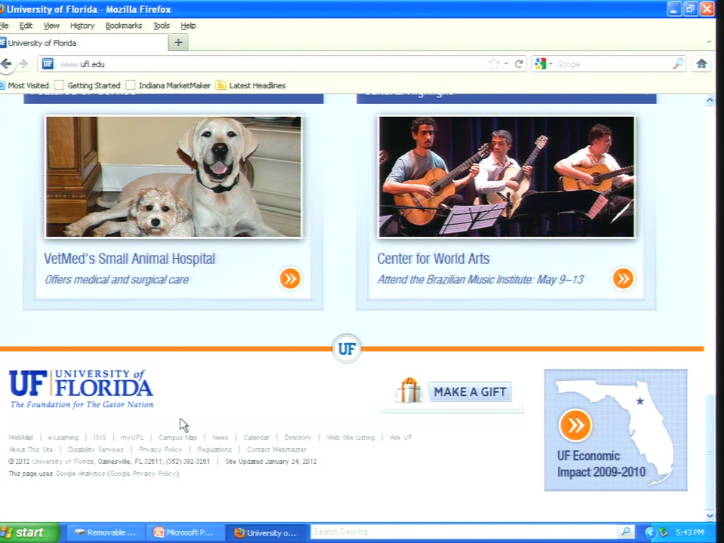The width and height of the screenshot is (724, 543).
Task: Click the orange arrow for VetMed's Small Animal Hospital
Action: click(290, 278)
